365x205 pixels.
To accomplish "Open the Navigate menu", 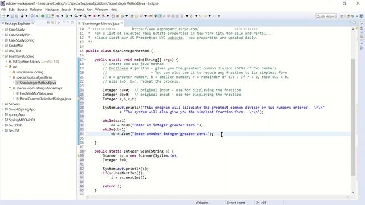I will pyautogui.click(x=52, y=10).
